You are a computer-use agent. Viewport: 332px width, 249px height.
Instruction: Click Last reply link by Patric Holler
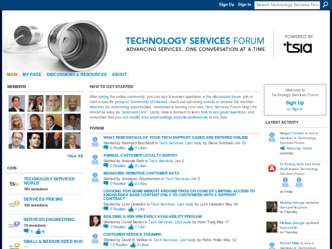[188, 240]
